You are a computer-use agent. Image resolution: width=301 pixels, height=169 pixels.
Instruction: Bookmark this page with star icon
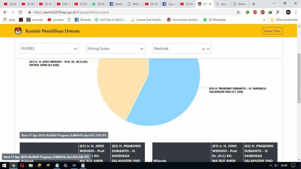coord(238,12)
